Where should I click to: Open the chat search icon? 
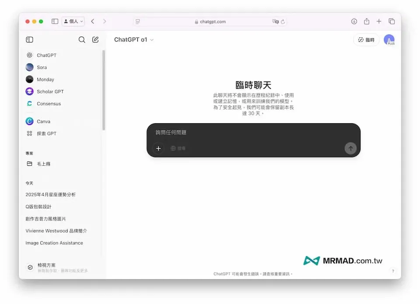(x=82, y=40)
